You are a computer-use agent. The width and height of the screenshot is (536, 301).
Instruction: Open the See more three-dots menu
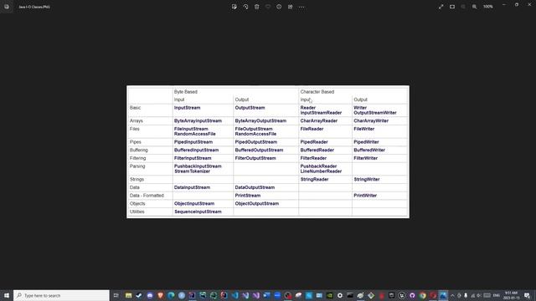click(301, 7)
